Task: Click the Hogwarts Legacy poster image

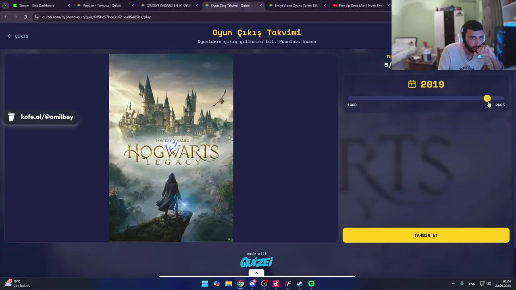Action: coord(171,148)
